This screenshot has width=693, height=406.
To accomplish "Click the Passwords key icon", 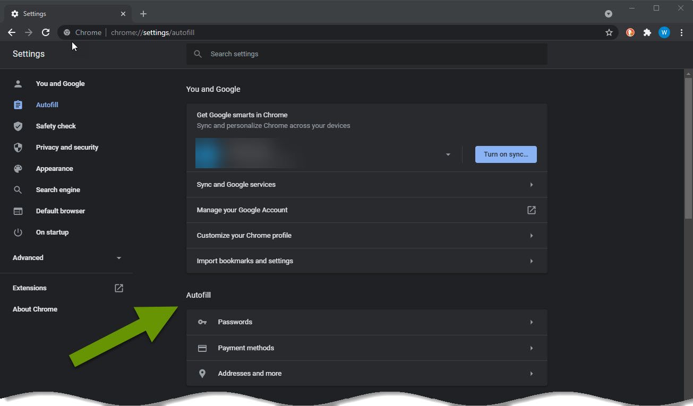I will (x=202, y=322).
